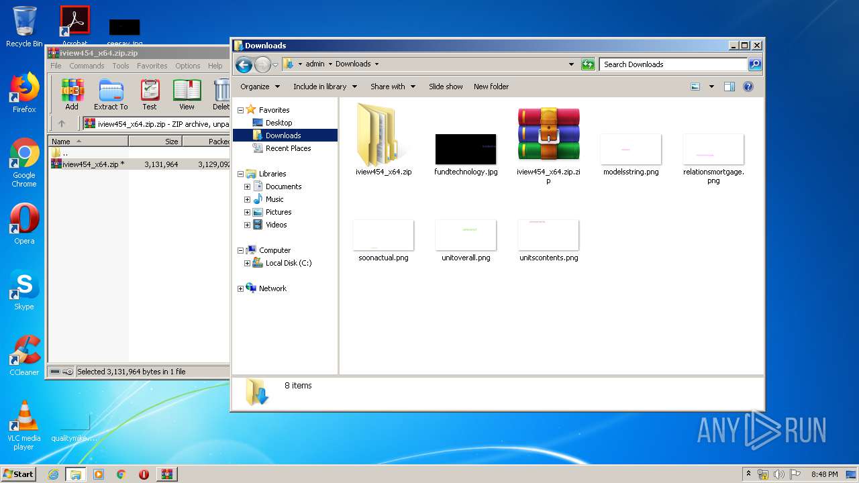This screenshot has width=859, height=483.
Task: Open Recycle Bin desktop icon
Action: pos(24,27)
